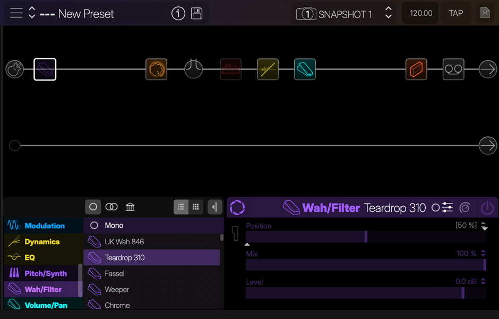Select the Wah block in the signal chain
The image size is (499, 319).
45,69
